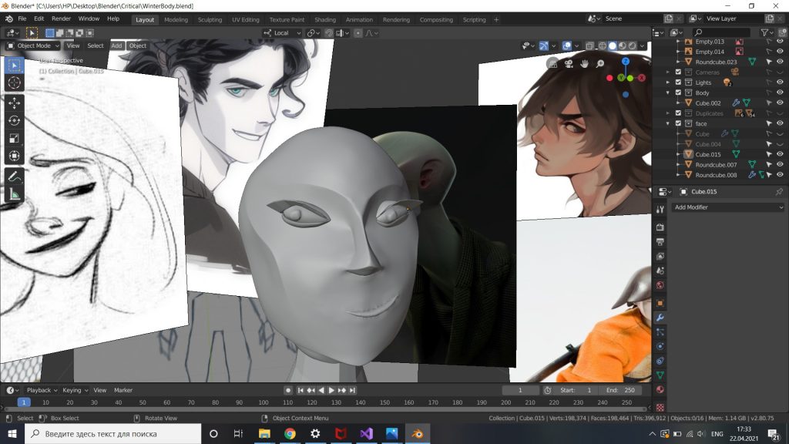Open the Add Modifier dropdown

727,207
